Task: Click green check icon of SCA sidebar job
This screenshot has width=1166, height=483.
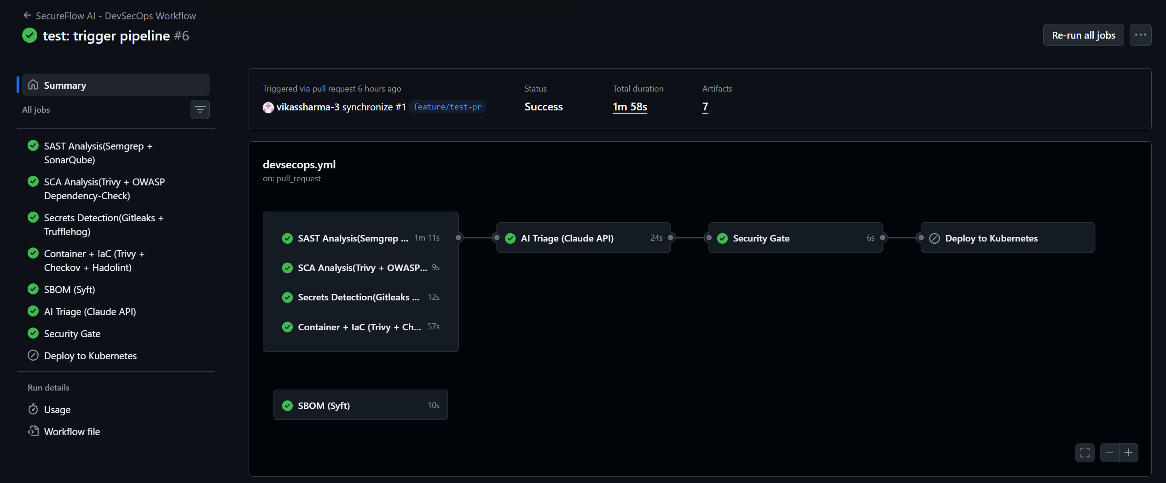Action: [33, 181]
